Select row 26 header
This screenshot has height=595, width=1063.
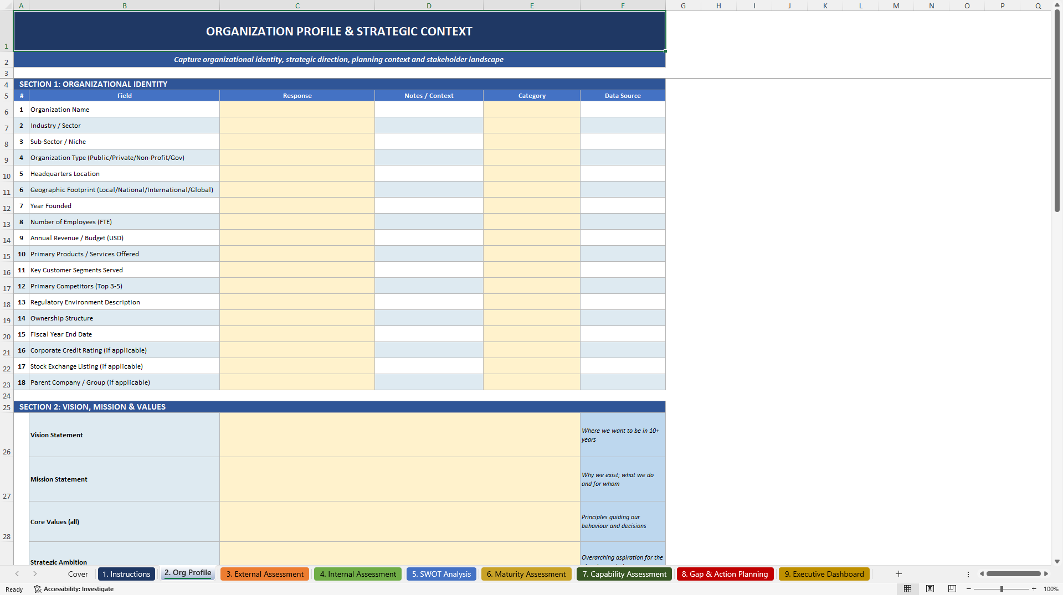click(x=7, y=435)
